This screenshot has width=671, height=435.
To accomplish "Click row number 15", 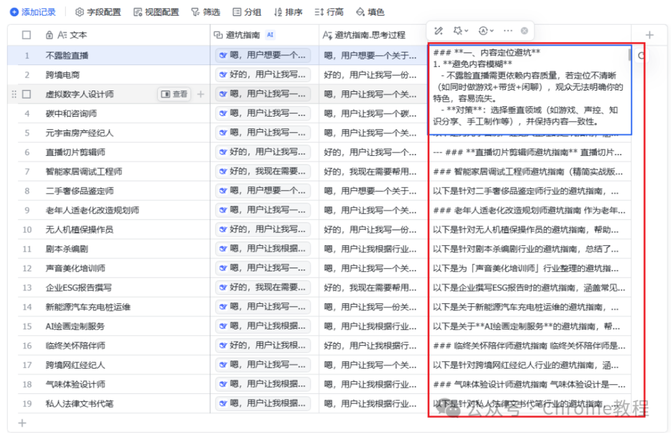I will coord(27,326).
